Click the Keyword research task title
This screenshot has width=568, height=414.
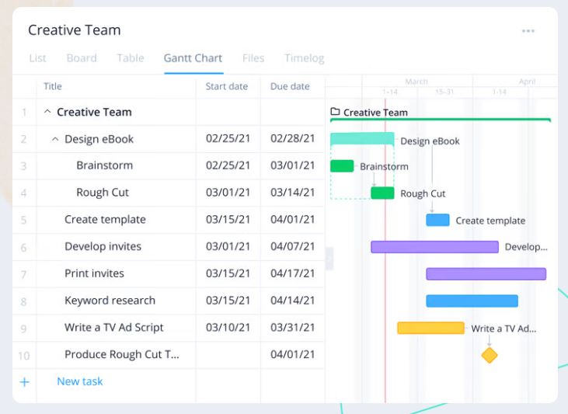110,301
